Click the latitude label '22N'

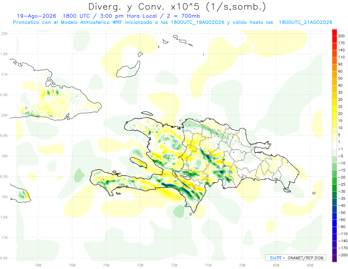[x=4, y=33]
